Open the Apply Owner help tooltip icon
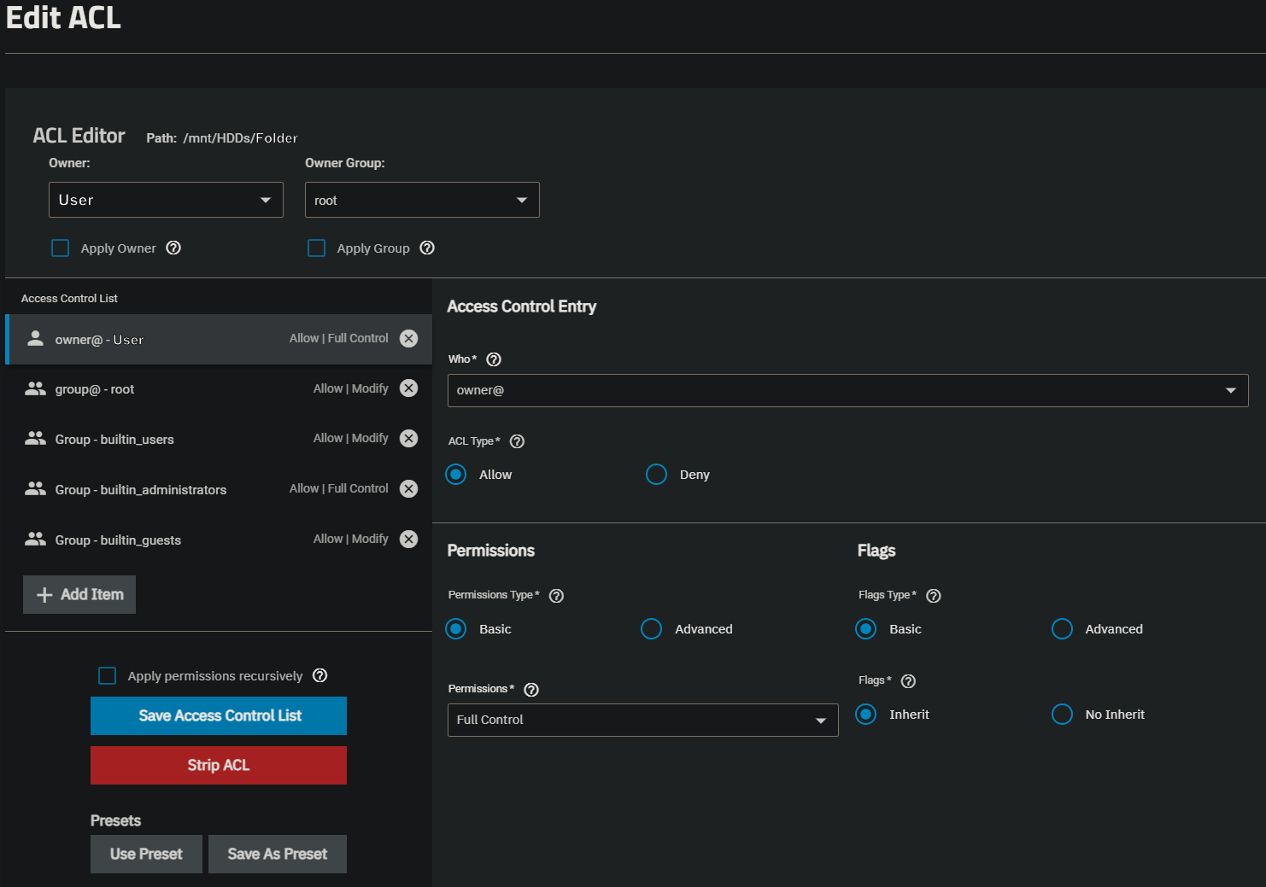Viewport: 1266px width, 887px height. (173, 248)
